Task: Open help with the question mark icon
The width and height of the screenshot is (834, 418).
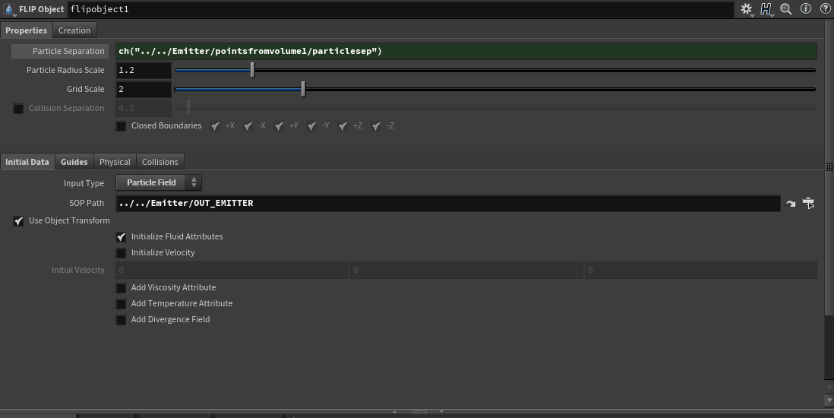Action: pyautogui.click(x=825, y=8)
